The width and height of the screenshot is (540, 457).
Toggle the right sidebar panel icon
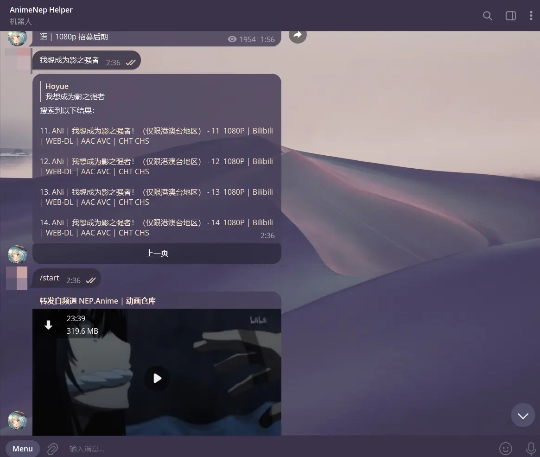510,16
